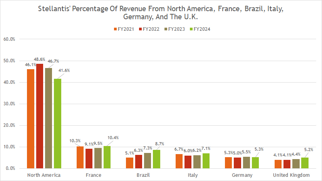Select the France FY2024 green bar
The width and height of the screenshot is (322, 181).
[x=107, y=157]
